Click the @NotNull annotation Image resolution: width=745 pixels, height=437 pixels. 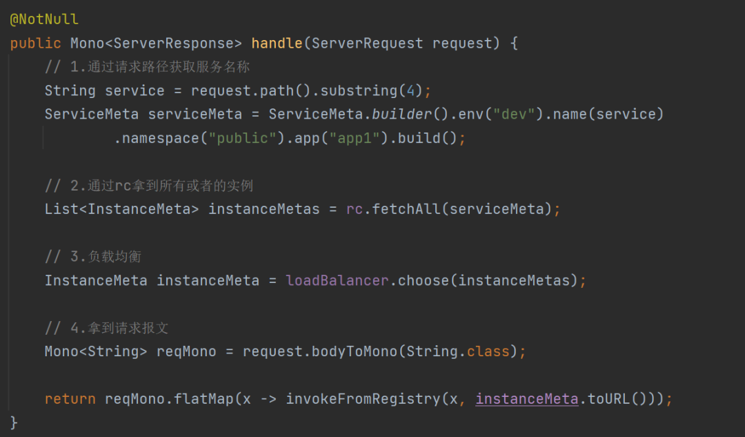click(x=44, y=19)
